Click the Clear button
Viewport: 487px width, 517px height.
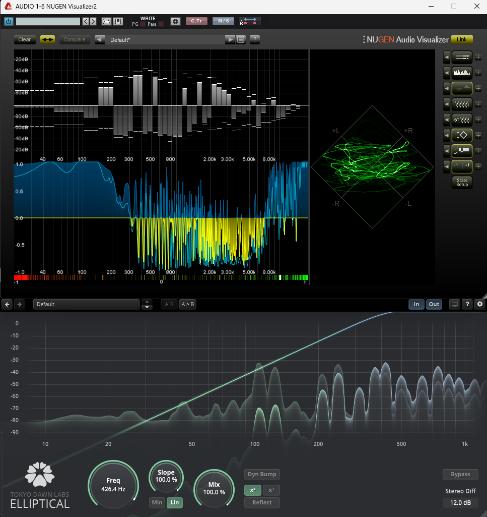click(24, 39)
